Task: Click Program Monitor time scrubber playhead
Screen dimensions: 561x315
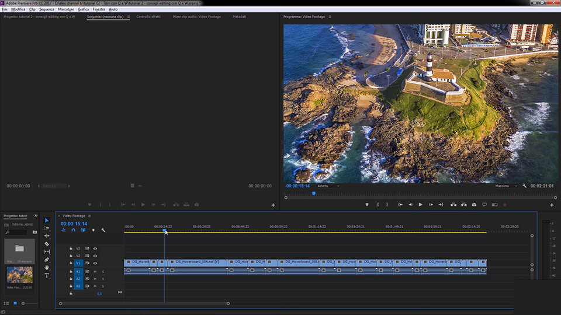Action: pyautogui.click(x=314, y=194)
